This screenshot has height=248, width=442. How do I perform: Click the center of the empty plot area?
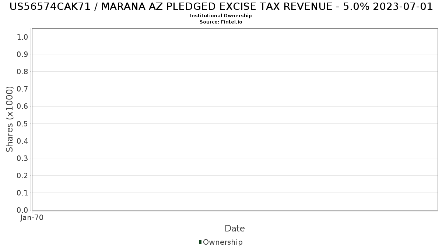235,119
